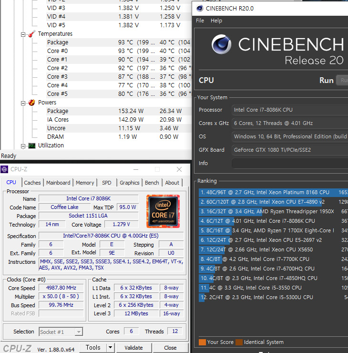Click the brown Identical System legend swatch

click(x=239, y=342)
